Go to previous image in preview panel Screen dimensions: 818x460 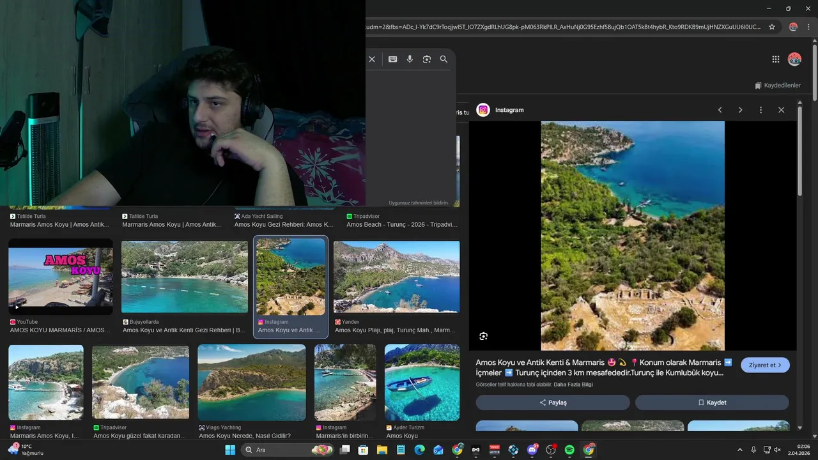(x=720, y=110)
